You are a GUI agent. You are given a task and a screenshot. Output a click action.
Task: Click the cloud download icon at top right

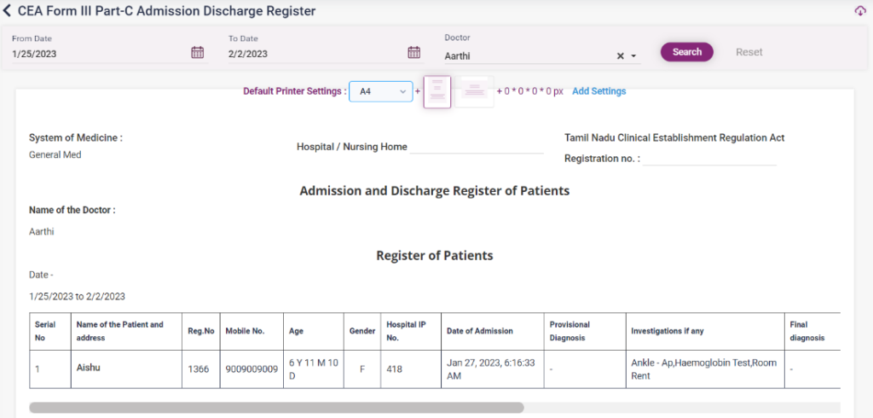tap(859, 11)
